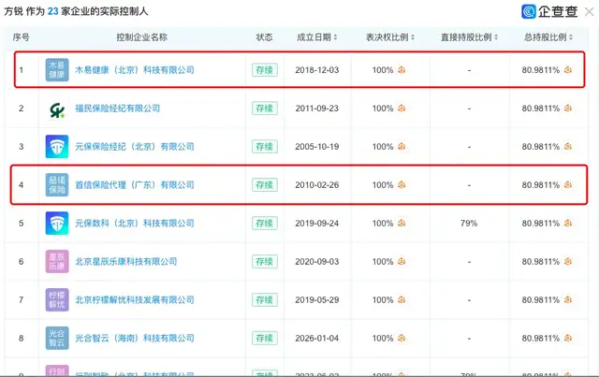Click the 控制企业名称 column header
This screenshot has width=599, height=377.
coord(142,37)
